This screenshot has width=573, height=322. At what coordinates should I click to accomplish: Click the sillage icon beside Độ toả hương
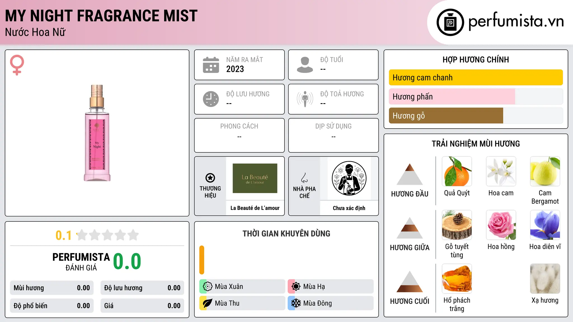(x=305, y=99)
